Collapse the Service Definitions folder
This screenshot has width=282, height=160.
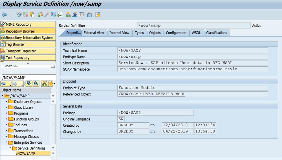tap(10, 148)
